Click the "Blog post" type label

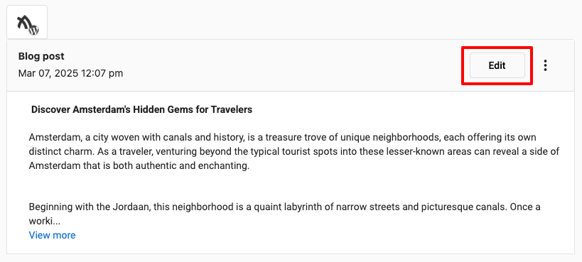[41, 56]
